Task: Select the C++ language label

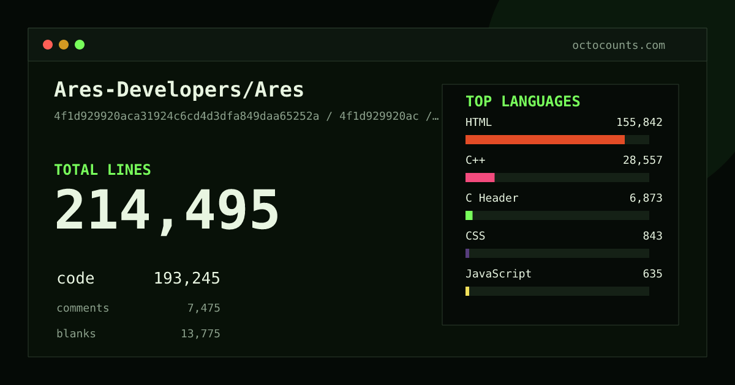Action: 475,160
